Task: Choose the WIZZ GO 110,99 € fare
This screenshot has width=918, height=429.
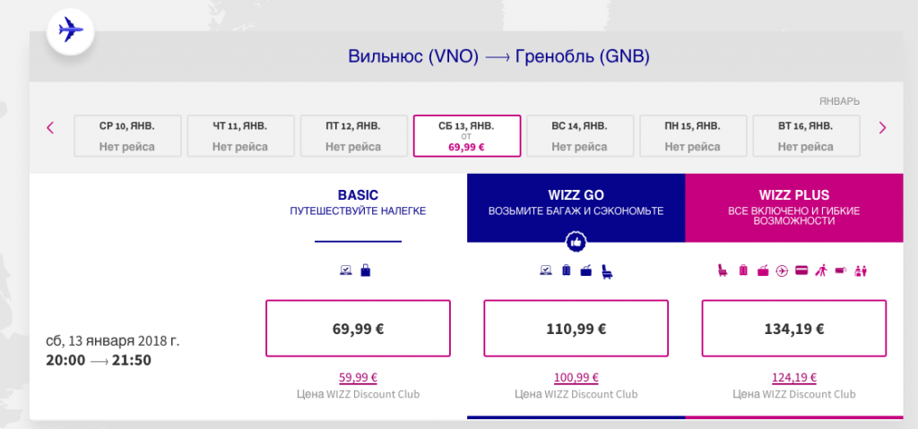Action: point(576,329)
